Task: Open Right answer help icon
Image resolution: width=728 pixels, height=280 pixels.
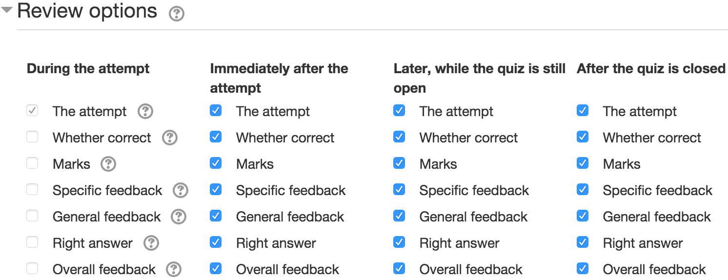Action: (x=151, y=243)
